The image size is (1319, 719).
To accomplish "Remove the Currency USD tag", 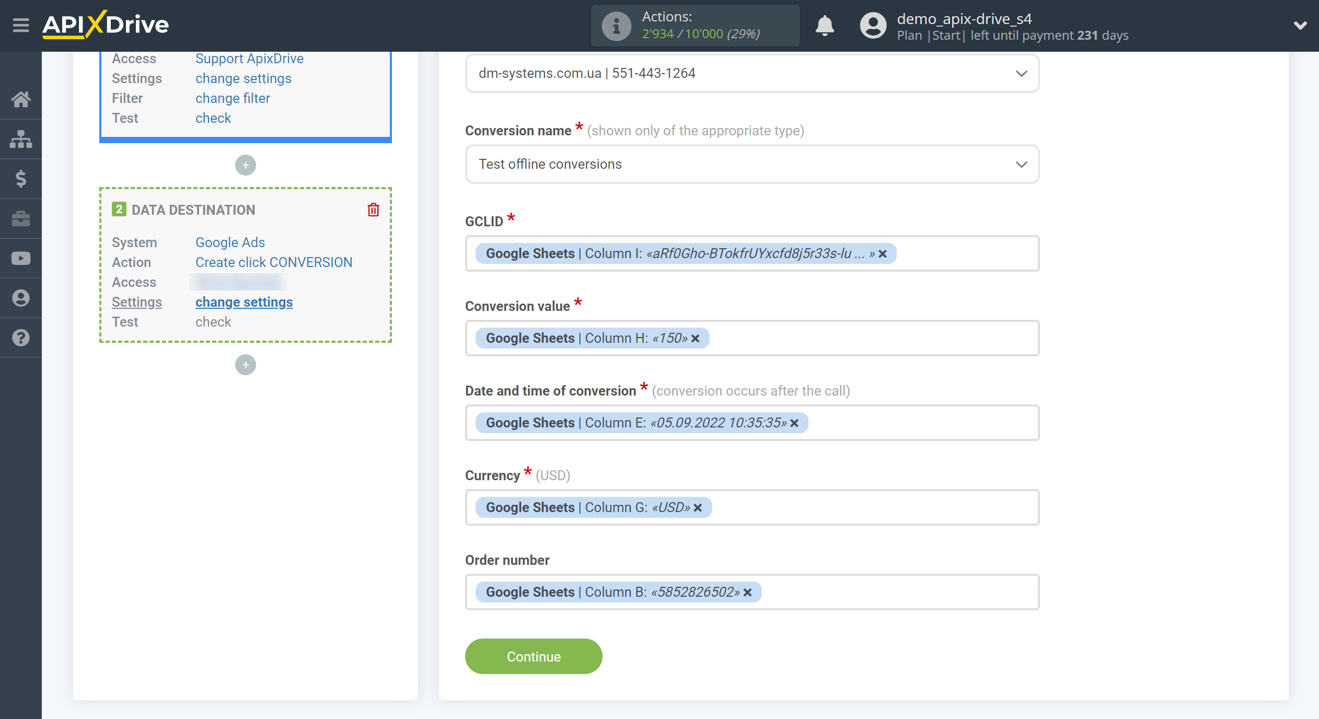I will pyautogui.click(x=699, y=507).
